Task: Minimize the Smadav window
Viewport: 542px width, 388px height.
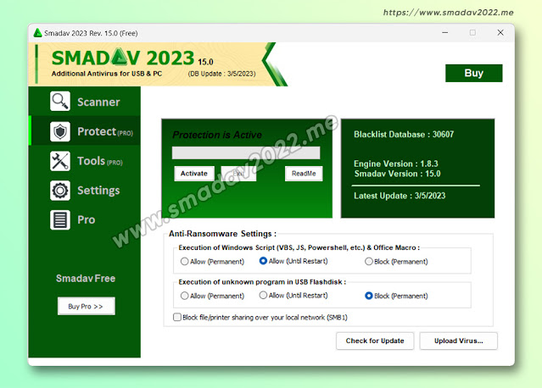Action: pyautogui.click(x=444, y=32)
